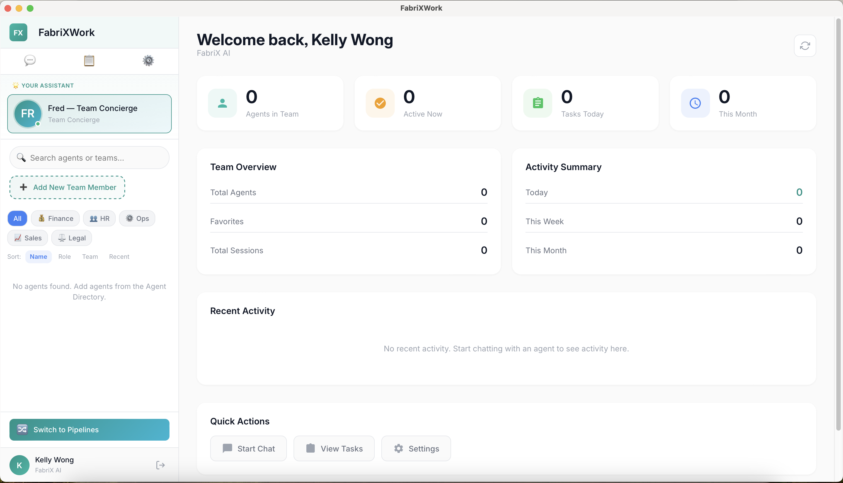Click the FX FabriXWork logo

[18, 33]
